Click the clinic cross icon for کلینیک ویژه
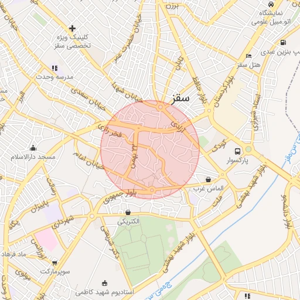This screenshot has height=300, width=300. point(72,28)
